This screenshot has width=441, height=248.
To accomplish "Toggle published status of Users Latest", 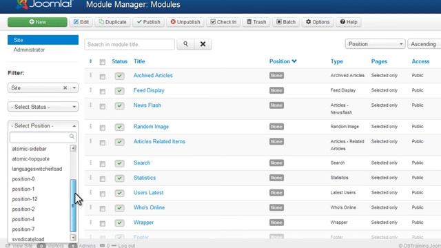I will pyautogui.click(x=119, y=193).
